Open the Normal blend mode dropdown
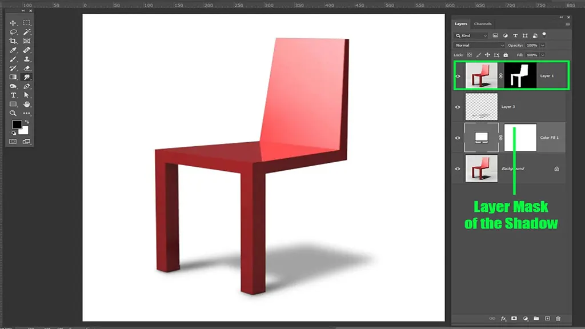This screenshot has width=585, height=329. click(479, 45)
